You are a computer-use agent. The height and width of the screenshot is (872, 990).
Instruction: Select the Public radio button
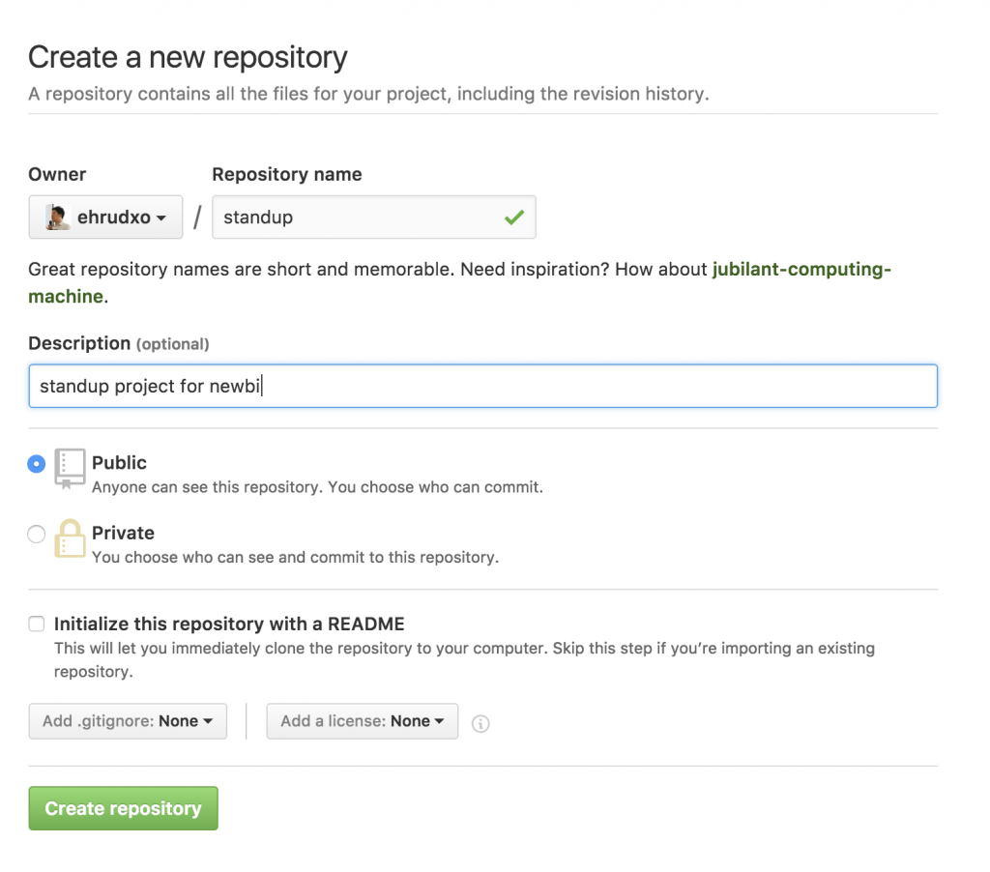click(37, 464)
